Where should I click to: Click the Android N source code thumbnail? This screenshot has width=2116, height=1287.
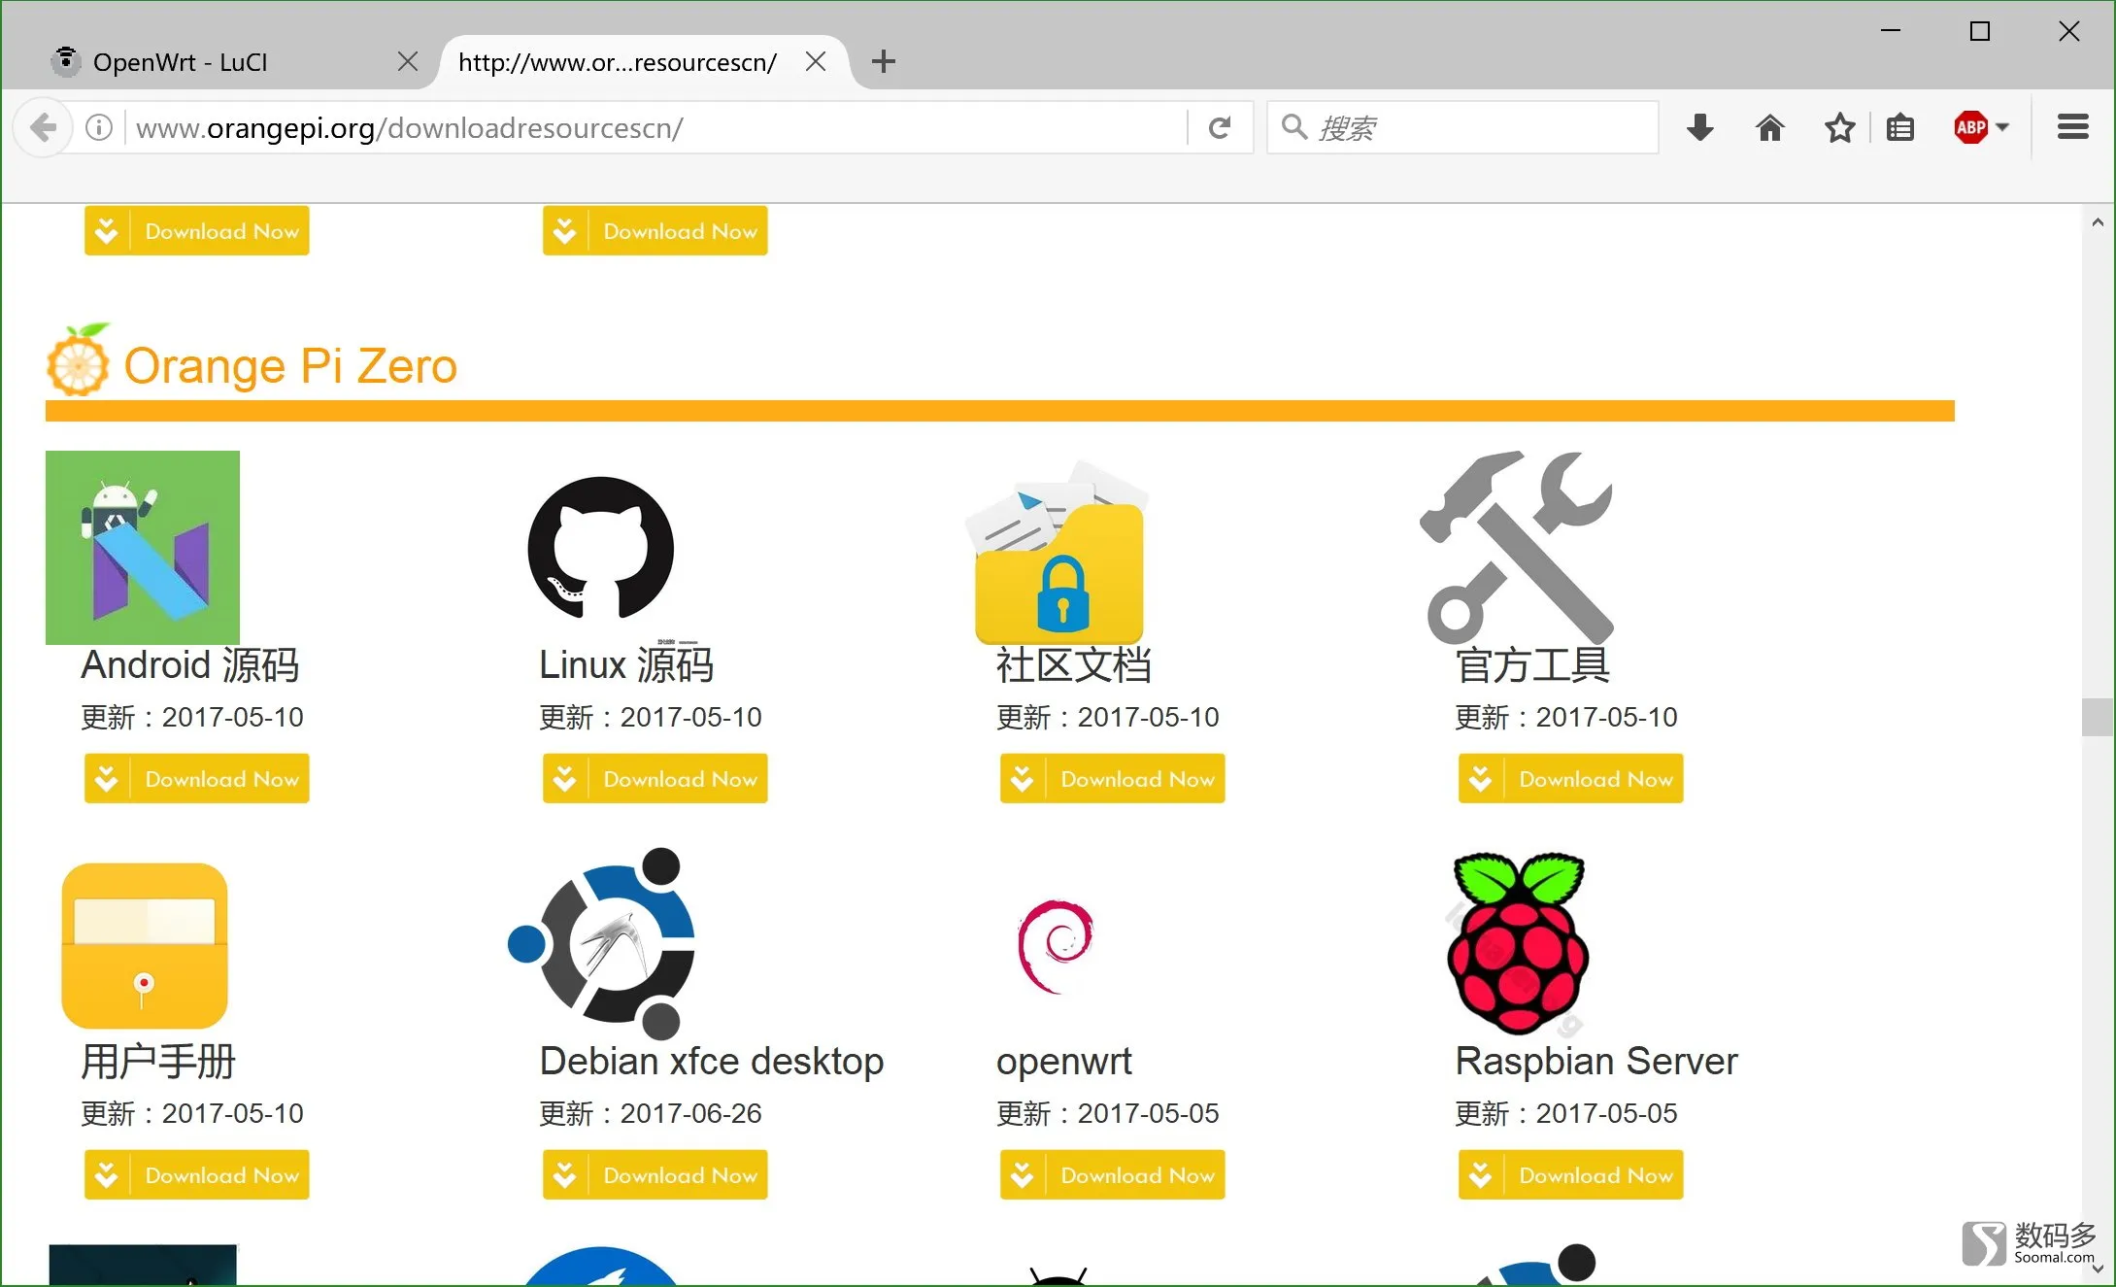click(143, 548)
